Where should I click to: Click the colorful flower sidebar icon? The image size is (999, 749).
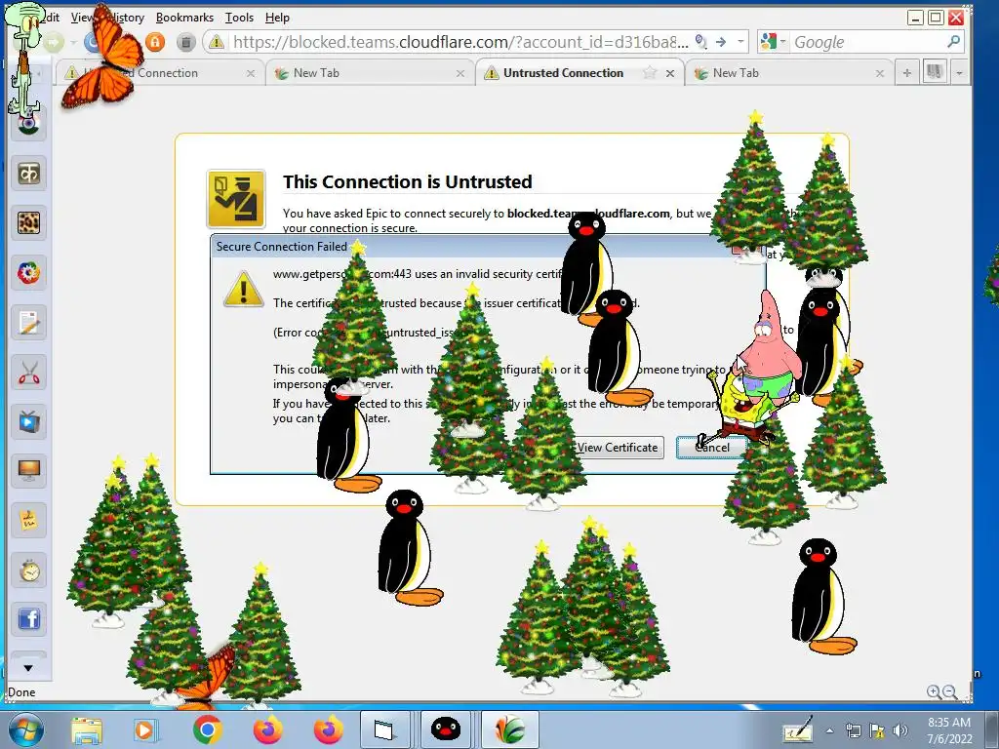pyautogui.click(x=28, y=273)
